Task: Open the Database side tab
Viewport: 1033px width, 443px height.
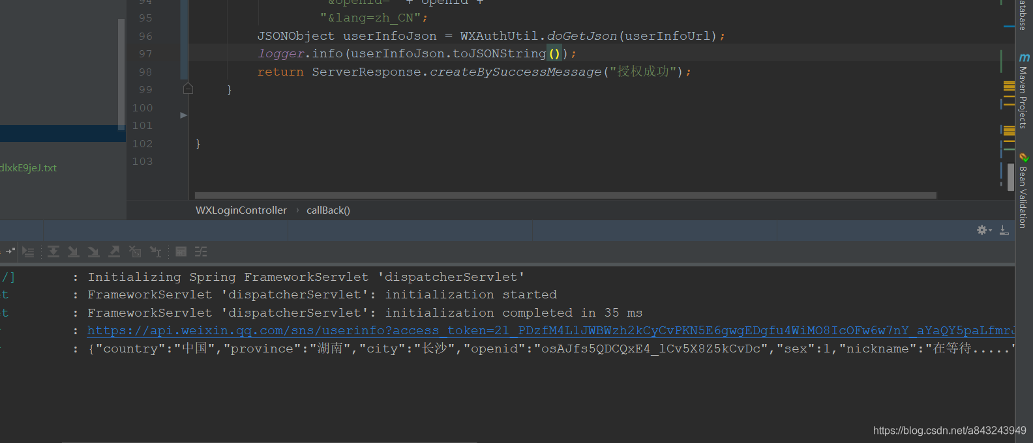Action: [1023, 14]
